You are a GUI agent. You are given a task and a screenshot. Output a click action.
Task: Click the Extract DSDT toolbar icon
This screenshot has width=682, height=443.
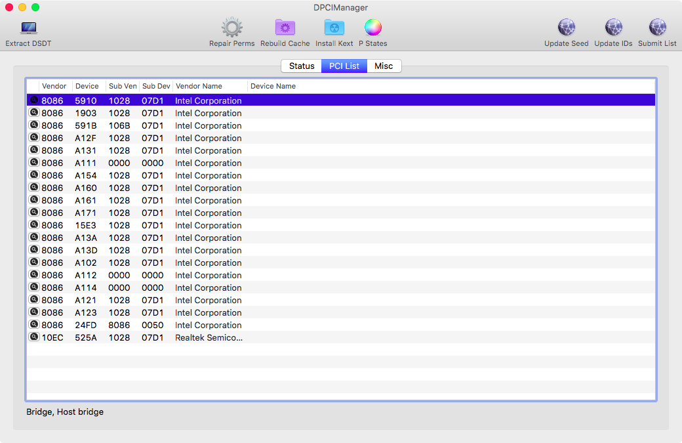(x=28, y=28)
